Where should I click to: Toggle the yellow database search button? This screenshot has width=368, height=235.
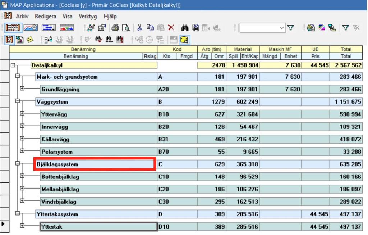pos(184,40)
